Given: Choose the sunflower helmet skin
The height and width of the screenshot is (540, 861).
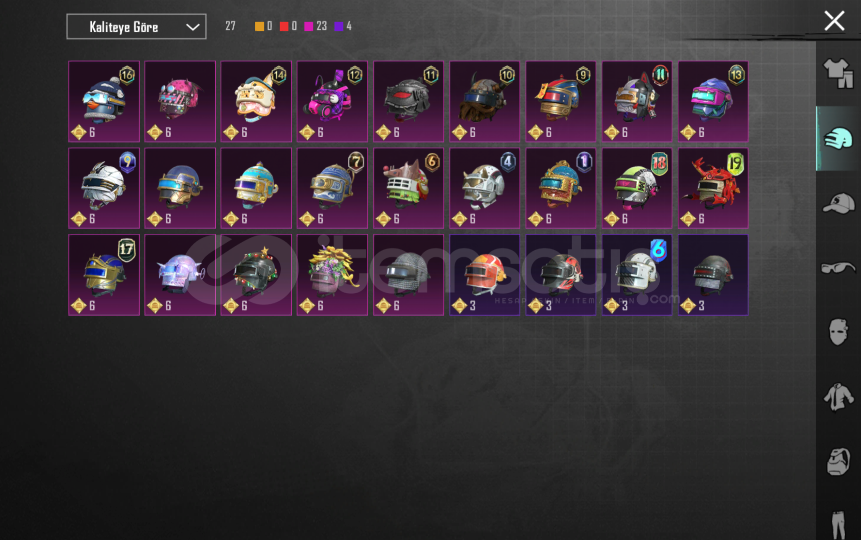Looking at the screenshot, I should click(x=332, y=274).
